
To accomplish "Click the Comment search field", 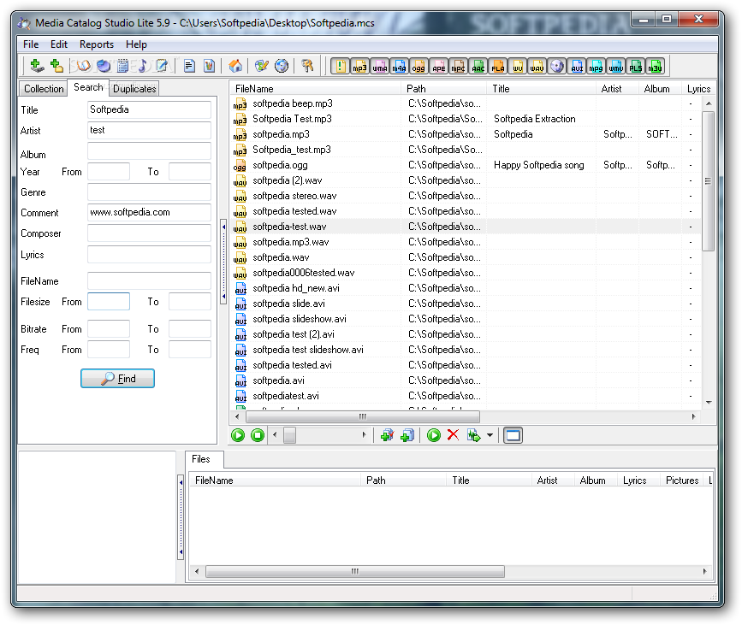I will point(149,212).
